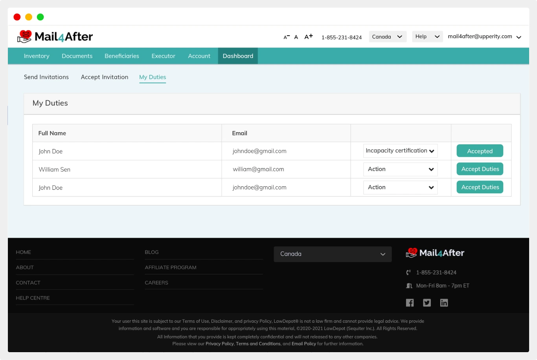The height and width of the screenshot is (360, 537).
Task: Decrease text size with the A- icon
Action: pos(285,36)
